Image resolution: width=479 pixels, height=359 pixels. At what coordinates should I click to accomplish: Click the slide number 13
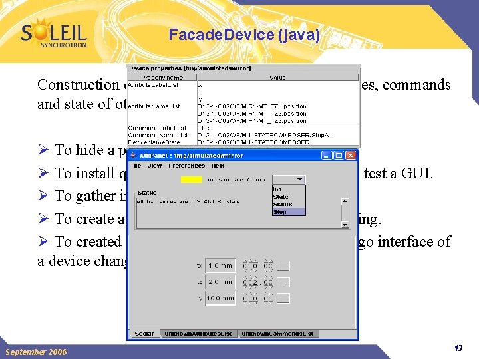coord(458,348)
